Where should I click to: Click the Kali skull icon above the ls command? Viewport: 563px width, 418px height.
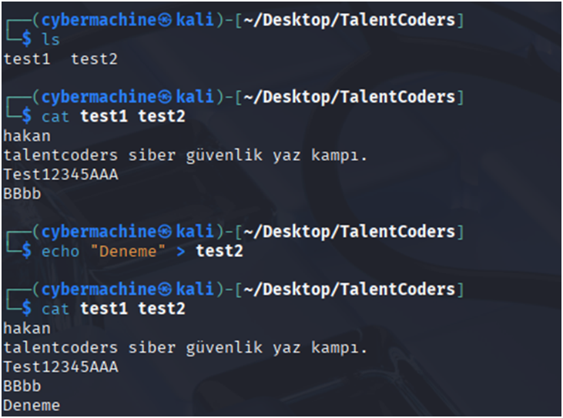click(165, 21)
